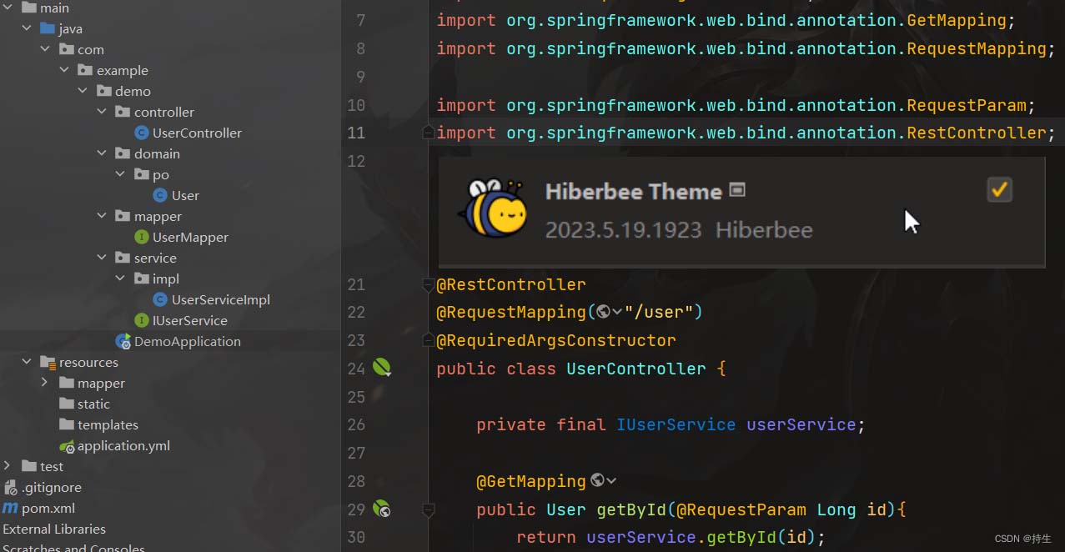Click the @RequiredArgsConstructor annotation
Image resolution: width=1065 pixels, height=552 pixels.
coord(556,340)
